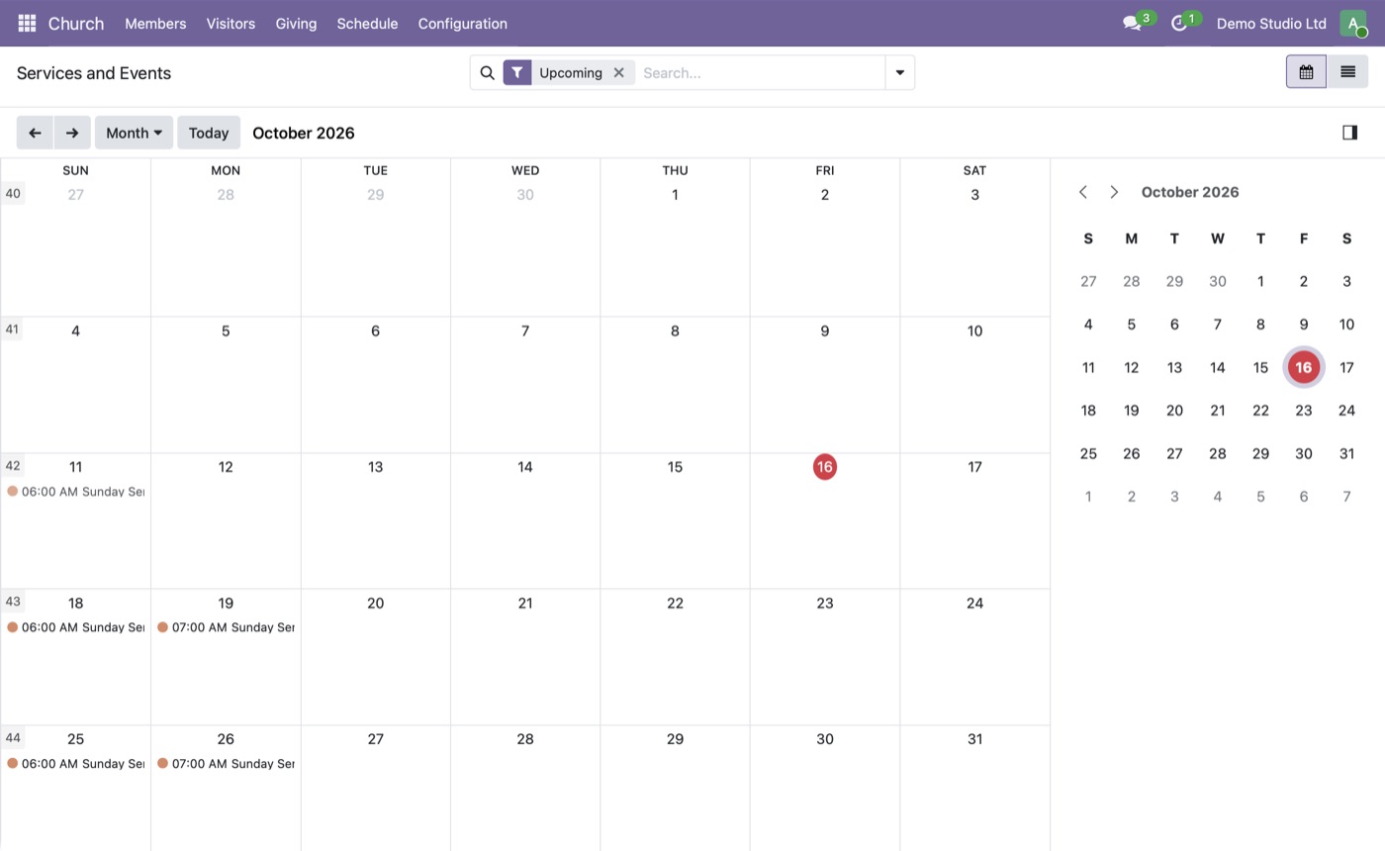Go to previous month with left arrow
This screenshot has height=851, width=1385.
pyautogui.click(x=35, y=133)
